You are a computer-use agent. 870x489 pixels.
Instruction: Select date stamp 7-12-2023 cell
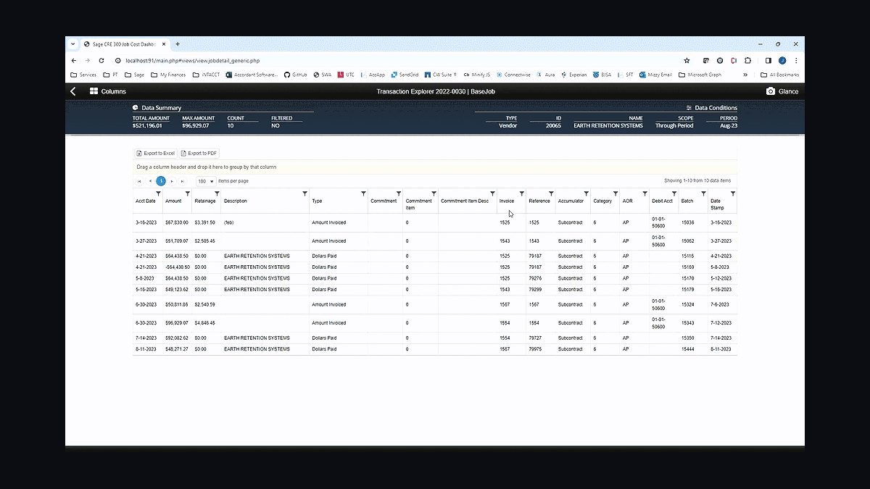[722, 323]
